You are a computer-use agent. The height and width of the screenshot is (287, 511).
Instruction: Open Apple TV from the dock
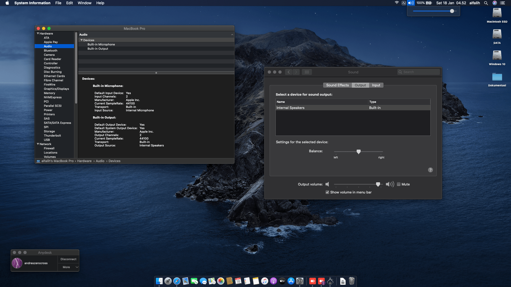(x=282, y=281)
